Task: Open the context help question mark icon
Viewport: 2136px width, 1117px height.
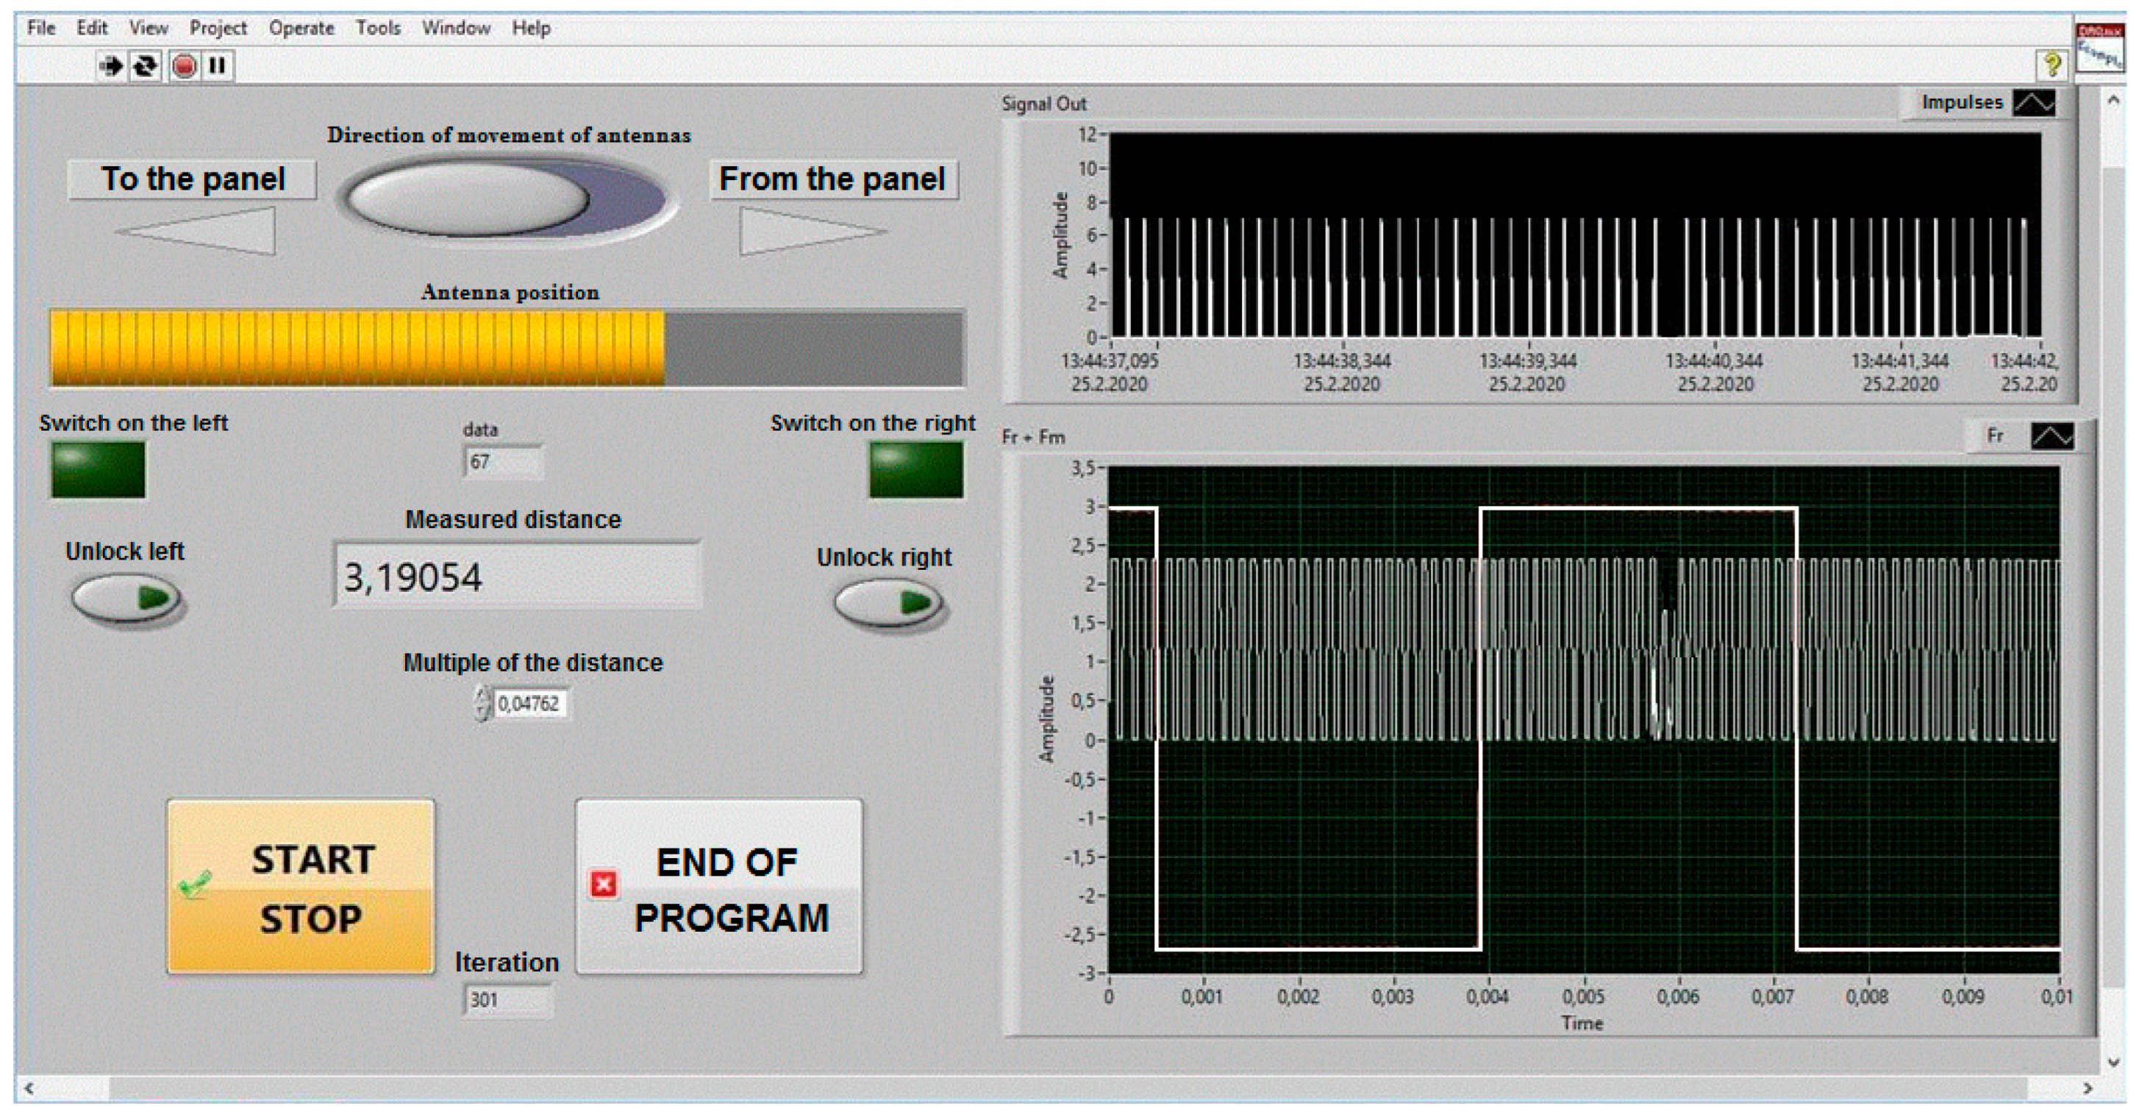Action: (2052, 64)
